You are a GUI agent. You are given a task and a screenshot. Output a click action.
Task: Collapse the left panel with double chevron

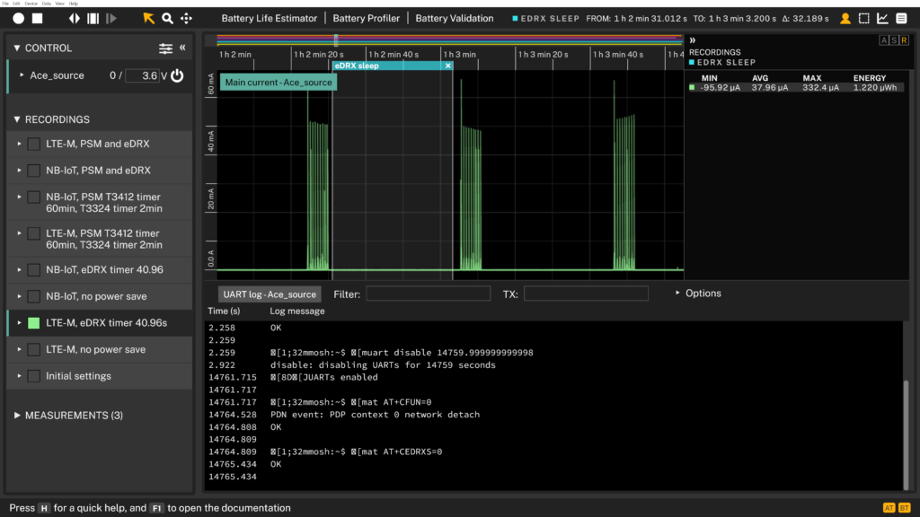(x=182, y=48)
